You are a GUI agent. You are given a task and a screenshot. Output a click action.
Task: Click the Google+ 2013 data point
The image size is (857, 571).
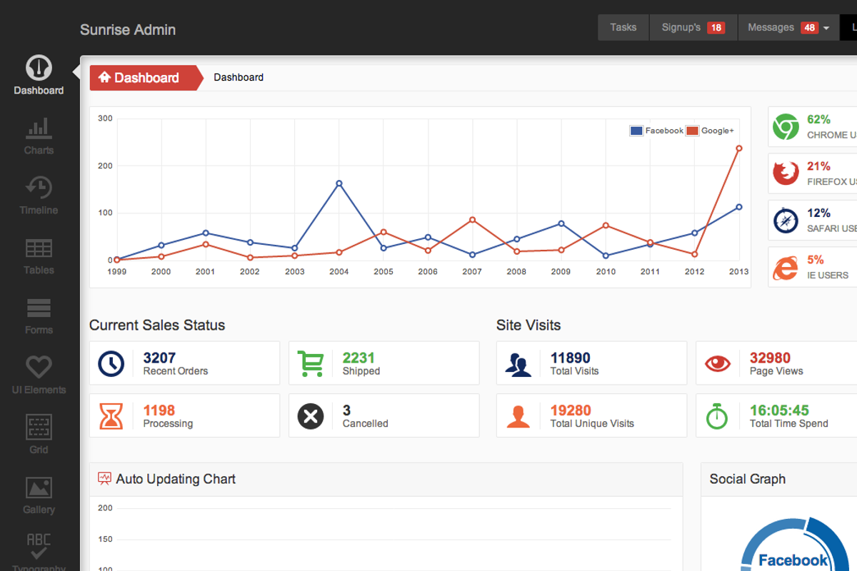tap(739, 148)
